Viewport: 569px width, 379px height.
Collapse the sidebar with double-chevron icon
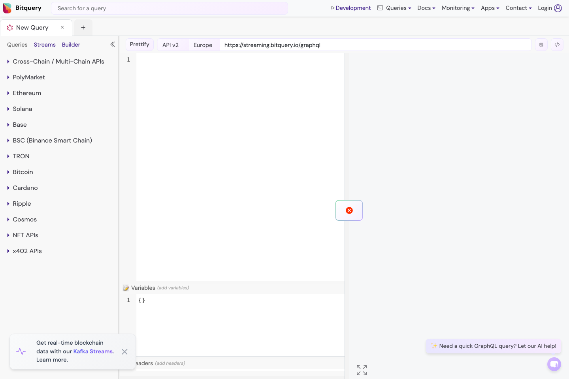click(113, 44)
